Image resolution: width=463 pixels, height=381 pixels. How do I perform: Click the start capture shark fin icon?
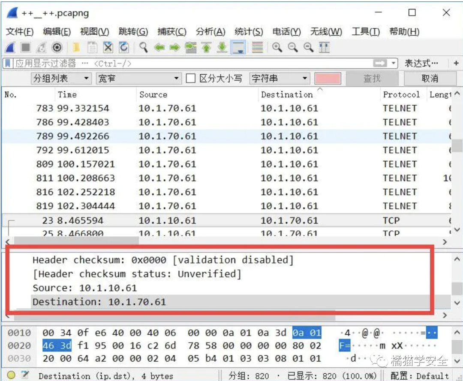click(11, 47)
